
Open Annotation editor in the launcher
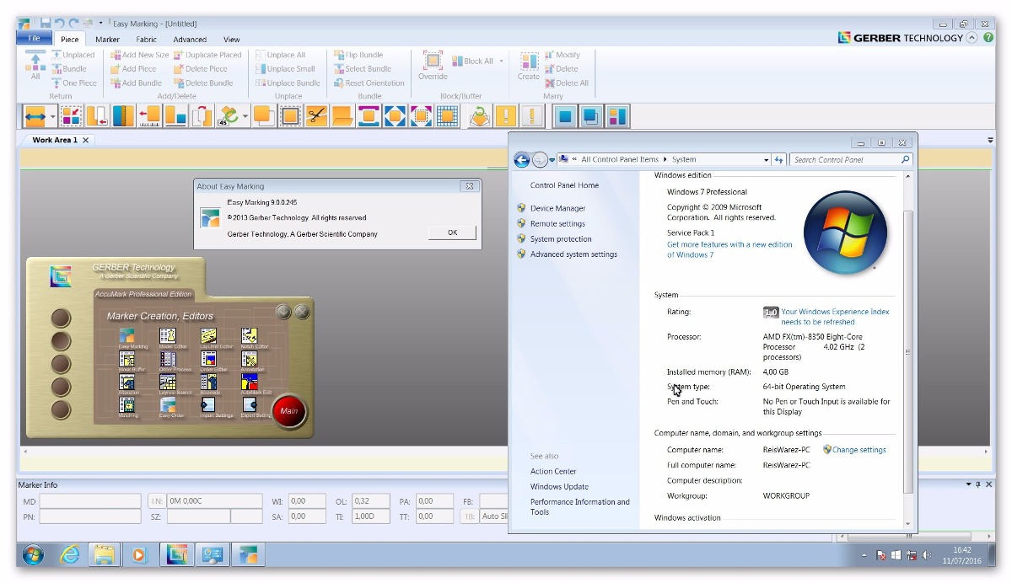click(x=249, y=360)
